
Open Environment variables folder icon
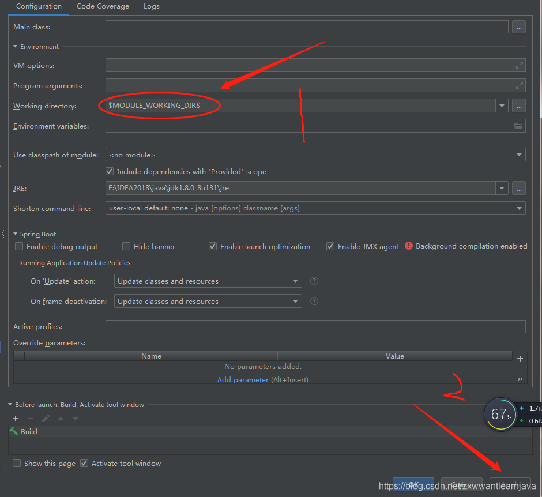tap(518, 126)
